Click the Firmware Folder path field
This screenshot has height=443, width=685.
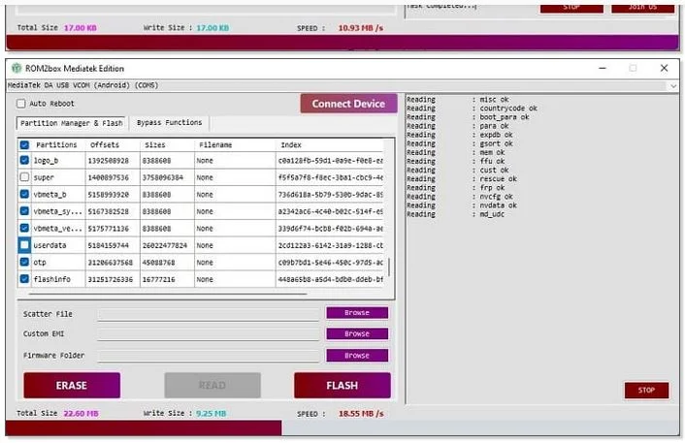point(209,356)
